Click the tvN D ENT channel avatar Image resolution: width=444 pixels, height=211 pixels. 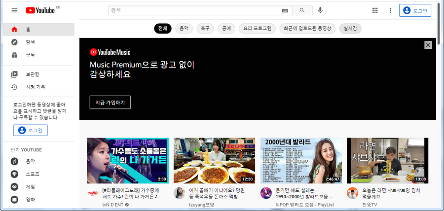[93, 193]
